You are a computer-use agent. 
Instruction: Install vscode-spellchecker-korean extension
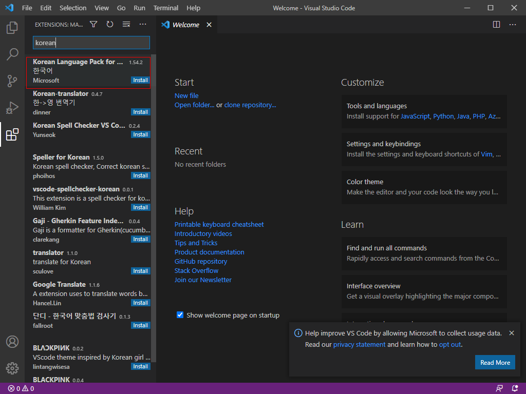click(x=140, y=207)
